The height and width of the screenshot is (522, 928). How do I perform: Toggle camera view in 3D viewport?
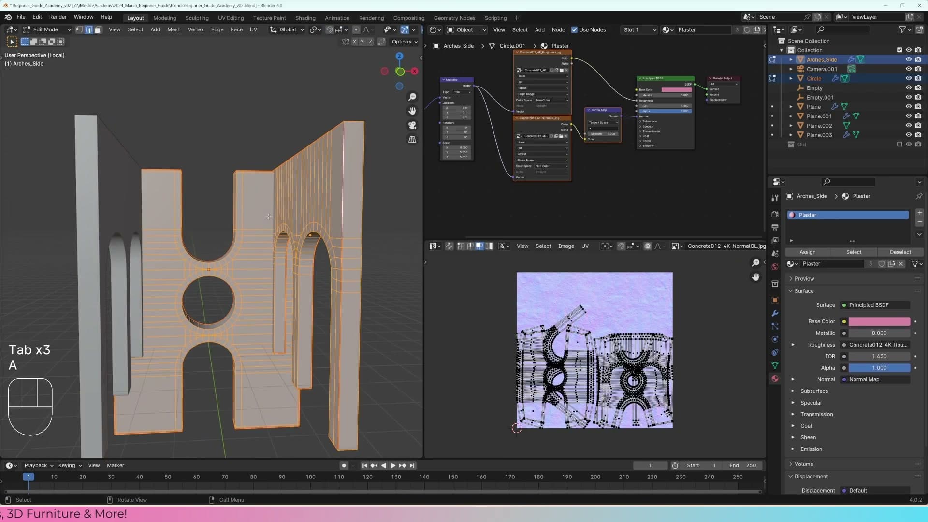point(412,125)
